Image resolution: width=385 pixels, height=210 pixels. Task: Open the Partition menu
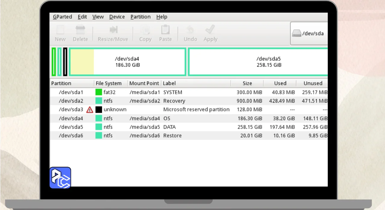(140, 17)
